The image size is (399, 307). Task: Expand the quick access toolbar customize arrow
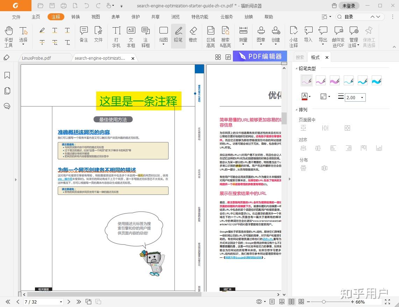(121, 6)
